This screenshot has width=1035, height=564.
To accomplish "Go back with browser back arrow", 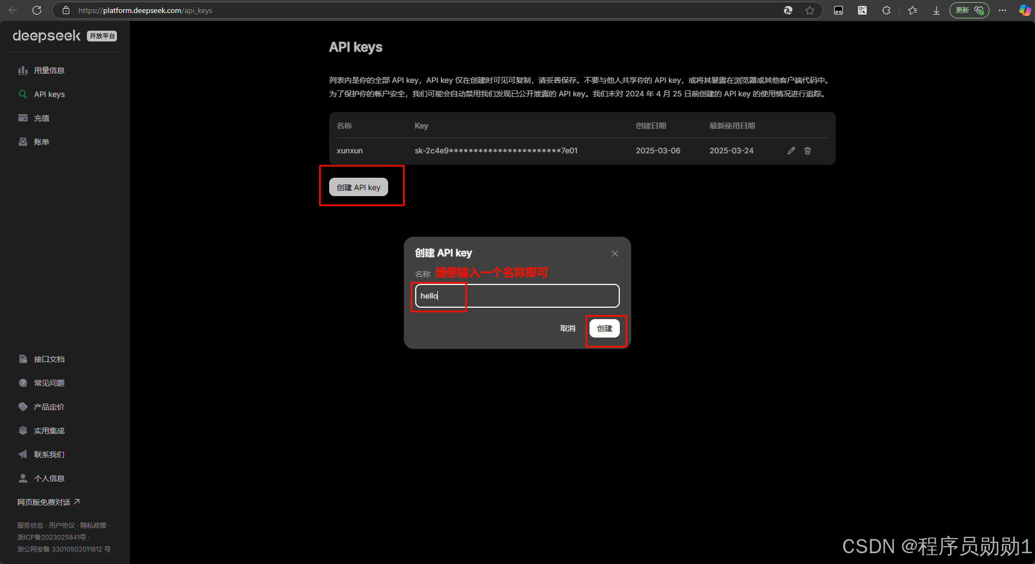I will pos(13,10).
